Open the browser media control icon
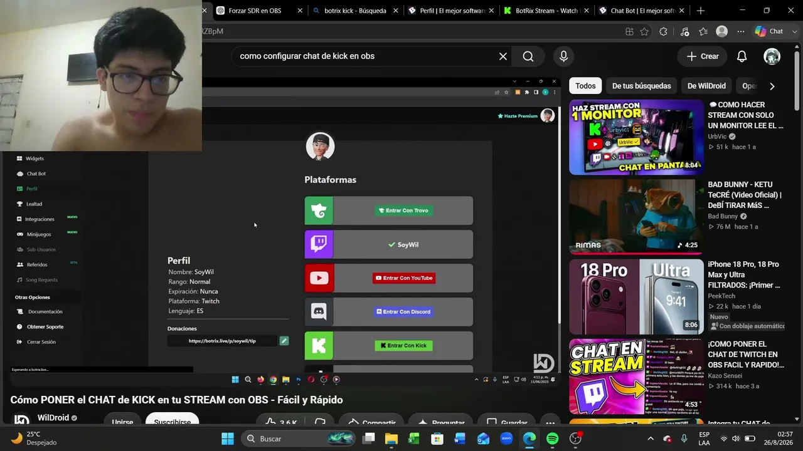The height and width of the screenshot is (451, 803). pyautogui.click(x=684, y=31)
